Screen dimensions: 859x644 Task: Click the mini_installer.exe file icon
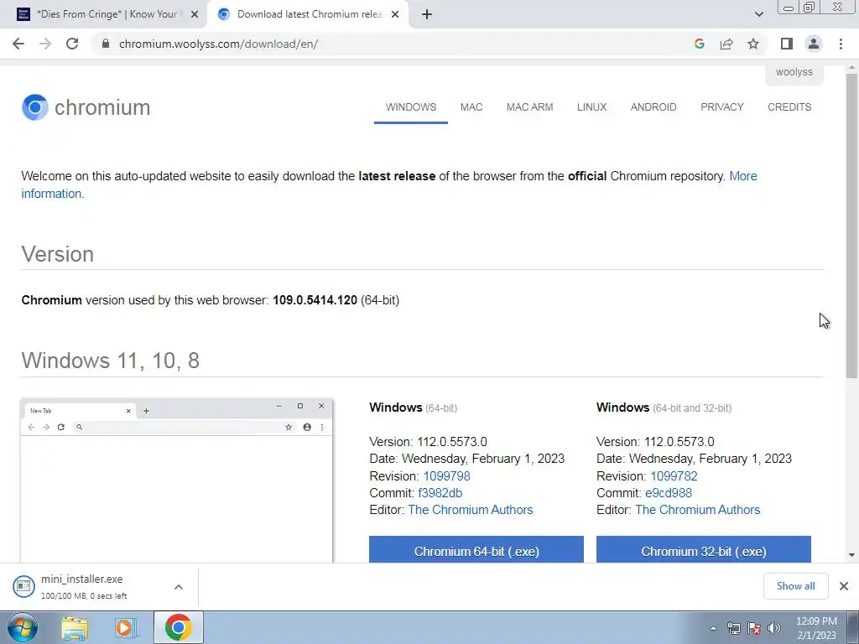point(23,586)
